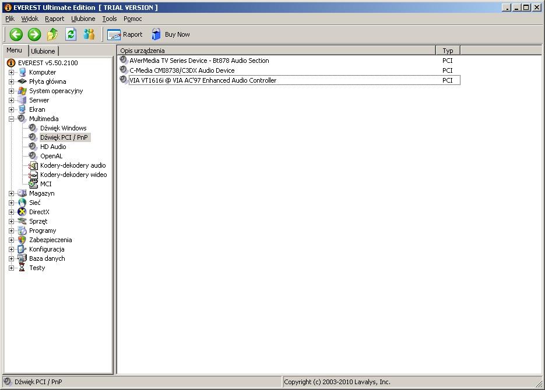Viewport: 545px width, 390px height.
Task: Click the green Forward arrow toolbar icon
Action: pos(34,34)
